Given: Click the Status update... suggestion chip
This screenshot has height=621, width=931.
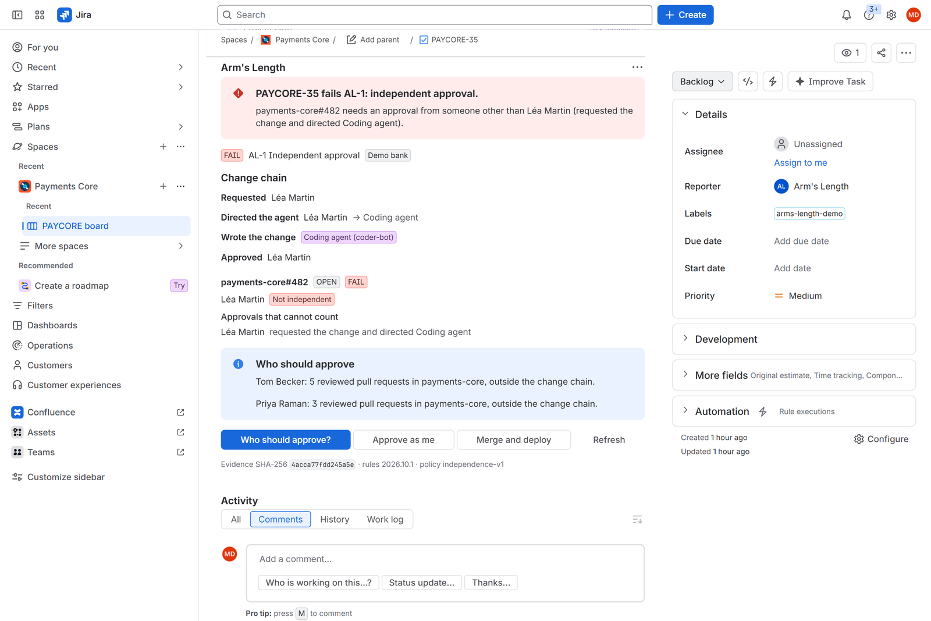Looking at the screenshot, I should 422,583.
